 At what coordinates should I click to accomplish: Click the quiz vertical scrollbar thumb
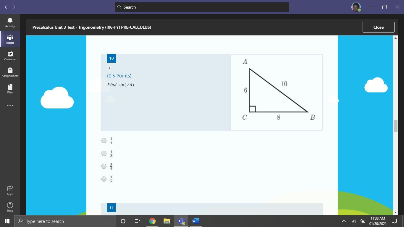click(x=395, y=126)
